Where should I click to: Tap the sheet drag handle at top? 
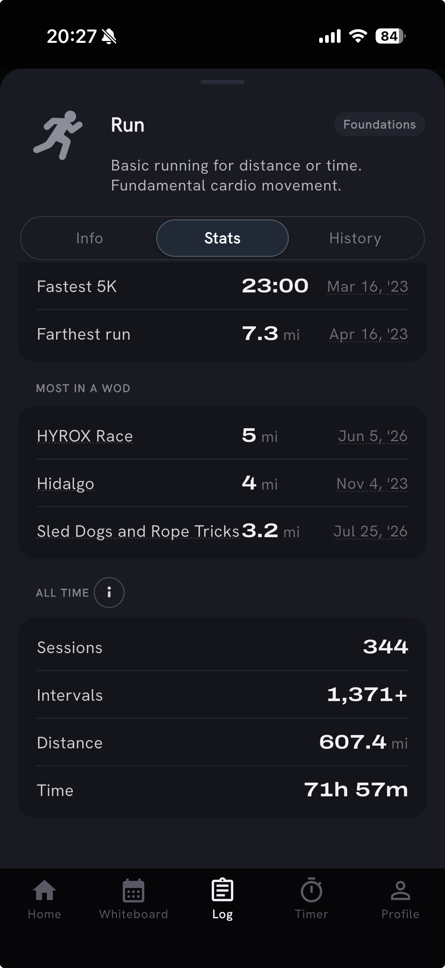tap(222, 82)
